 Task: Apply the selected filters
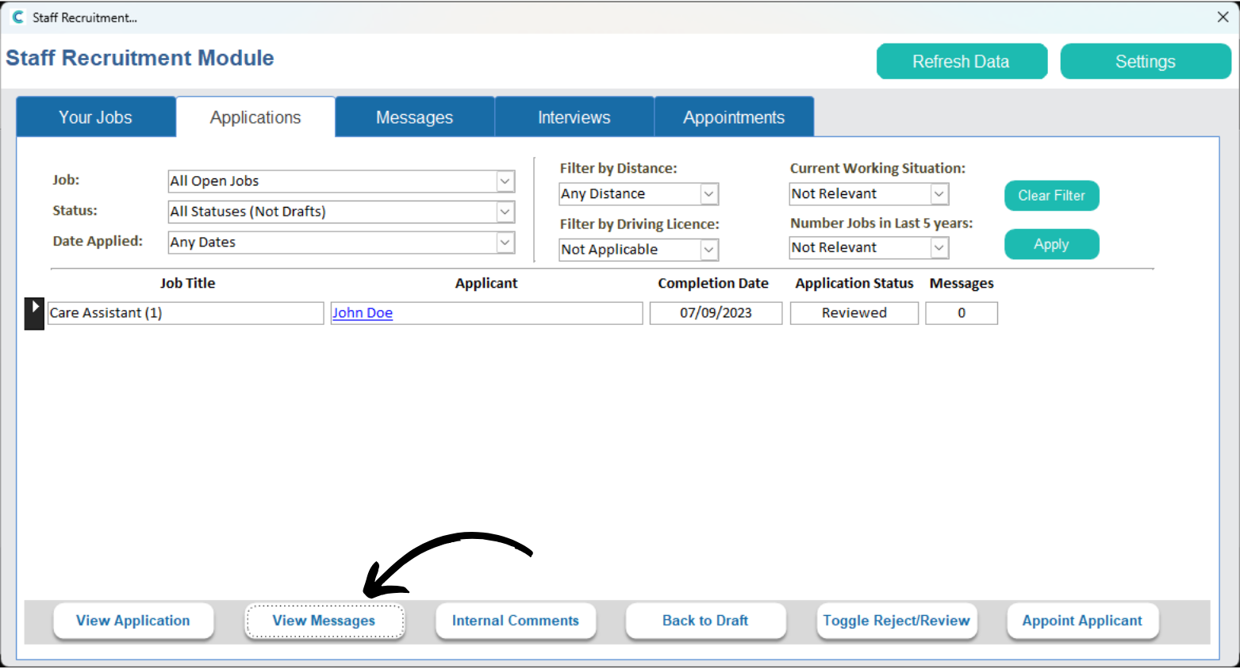pyautogui.click(x=1051, y=244)
